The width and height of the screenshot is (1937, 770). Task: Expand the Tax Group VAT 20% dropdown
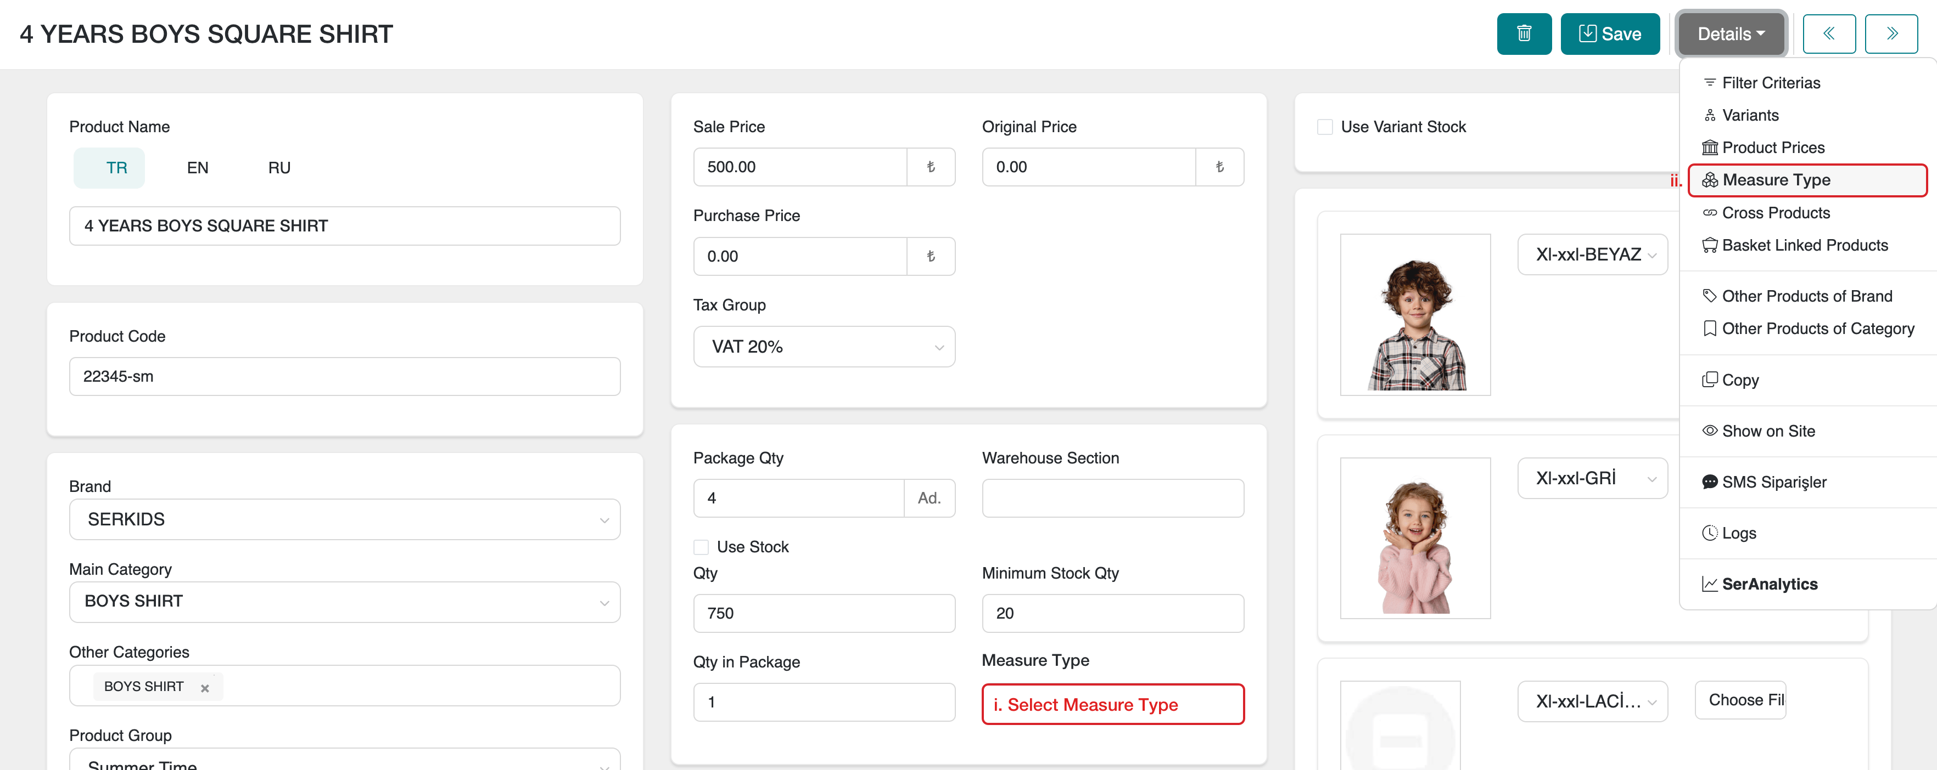tap(824, 346)
